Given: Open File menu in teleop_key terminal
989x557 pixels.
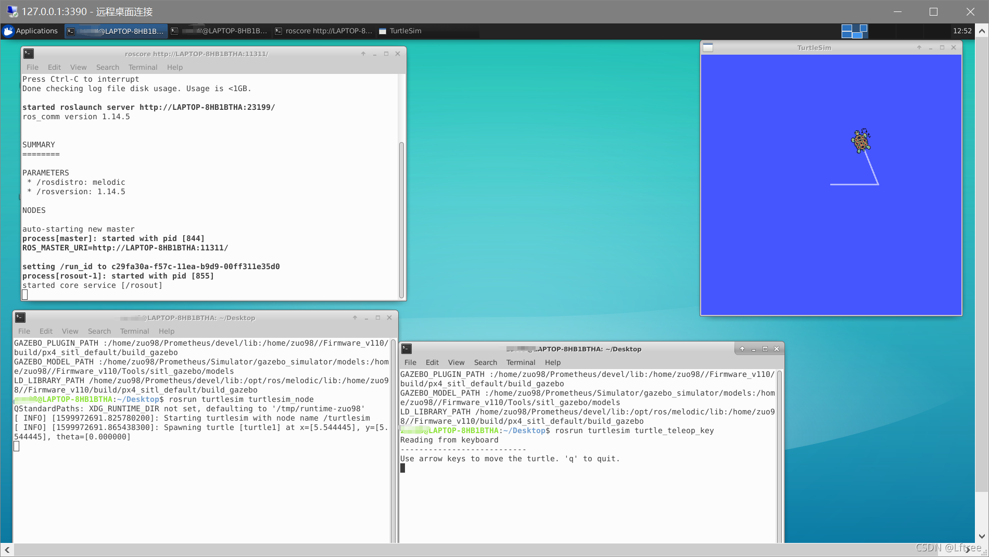Looking at the screenshot, I should 410,362.
